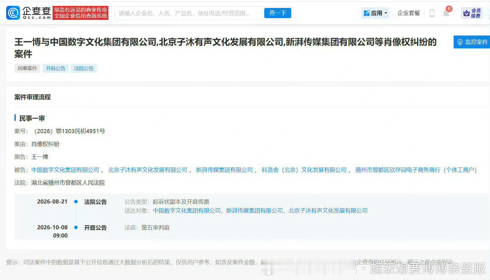The width and height of the screenshot is (490, 280).
Task: Click the 起诉状副本及开庭传票 announcement type
Action: click(x=181, y=202)
